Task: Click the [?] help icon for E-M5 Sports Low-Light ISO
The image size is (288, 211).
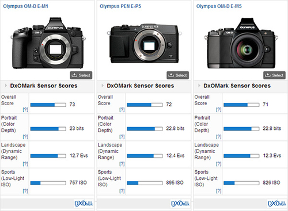Action: 219,191
